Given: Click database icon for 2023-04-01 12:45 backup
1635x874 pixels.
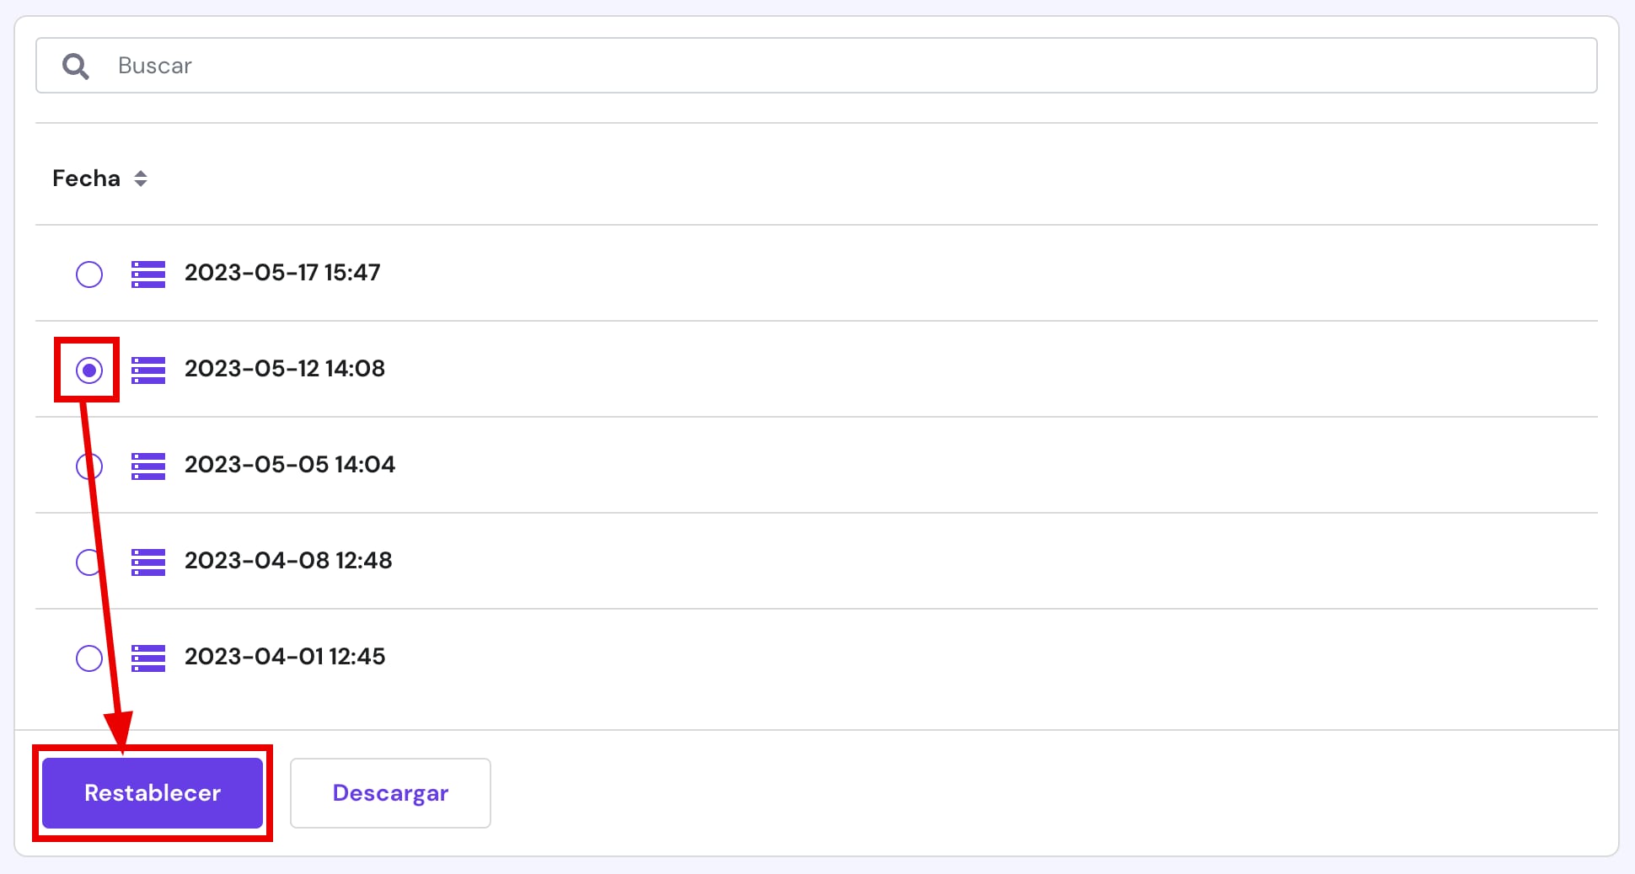Looking at the screenshot, I should tap(148, 658).
